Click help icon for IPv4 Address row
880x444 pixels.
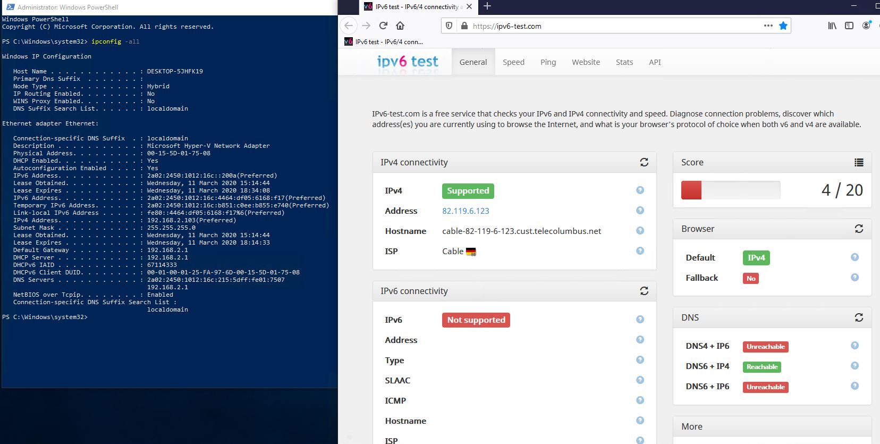640,211
